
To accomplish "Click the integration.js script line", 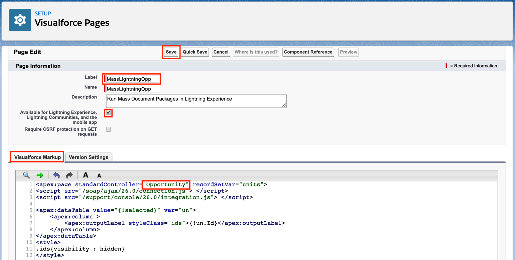I will tap(144, 197).
